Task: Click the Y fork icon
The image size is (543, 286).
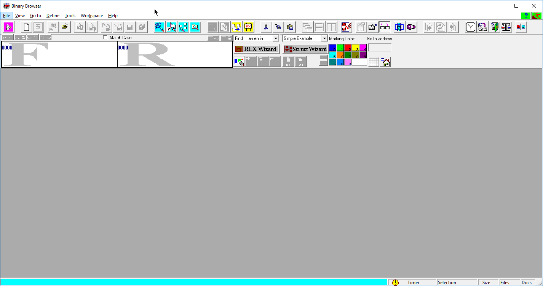Action: [x=471, y=27]
